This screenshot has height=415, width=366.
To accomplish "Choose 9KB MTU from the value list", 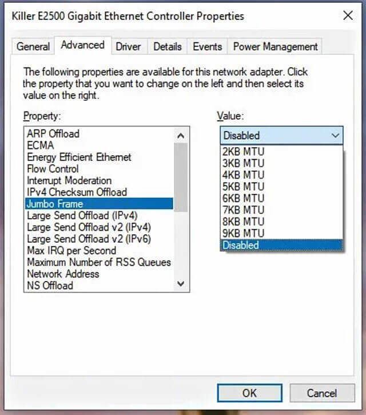I will coord(281,233).
